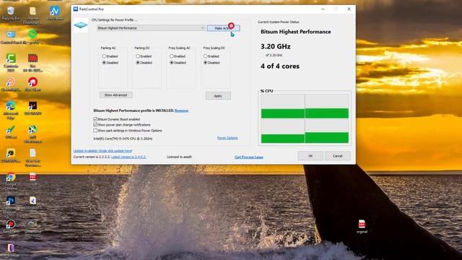Viewport: 462px width, 260px height.
Task: Open the Adobe Photoshop desktop shortcut
Action: pyautogui.click(x=11, y=204)
